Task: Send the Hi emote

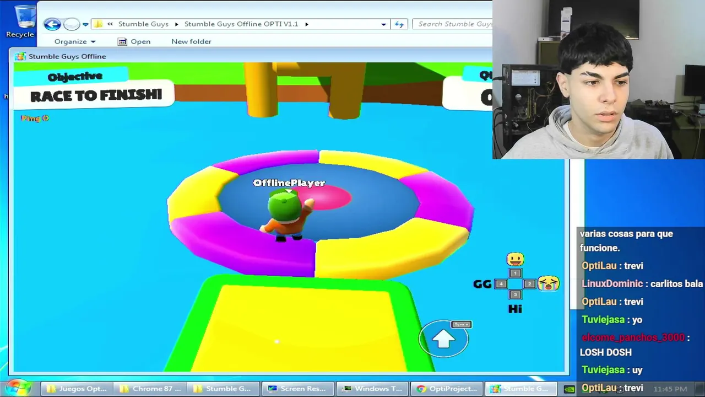Action: (x=515, y=309)
